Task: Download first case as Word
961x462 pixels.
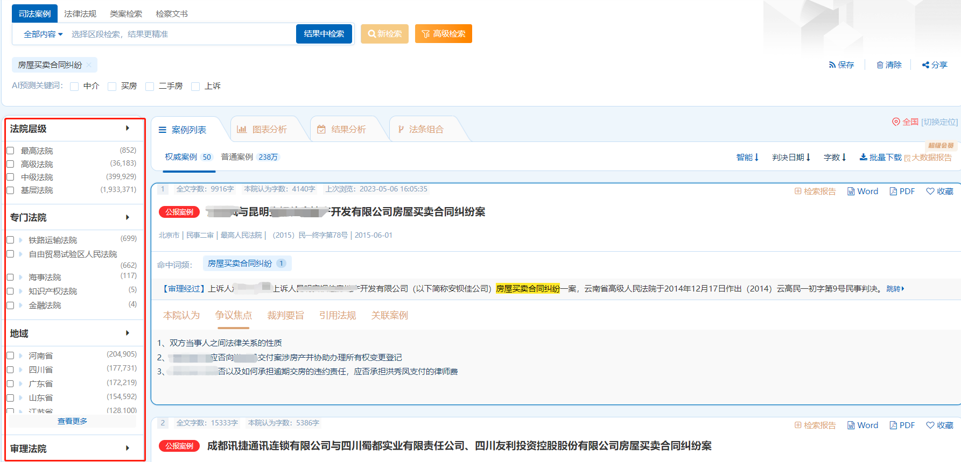Action: (862, 191)
